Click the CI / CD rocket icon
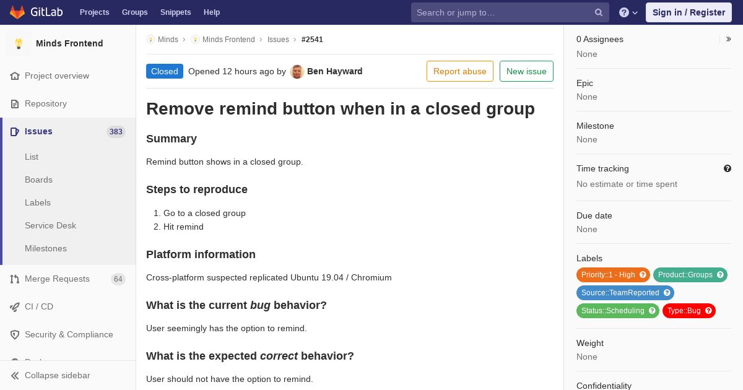Image resolution: width=743 pixels, height=390 pixels. (x=15, y=307)
